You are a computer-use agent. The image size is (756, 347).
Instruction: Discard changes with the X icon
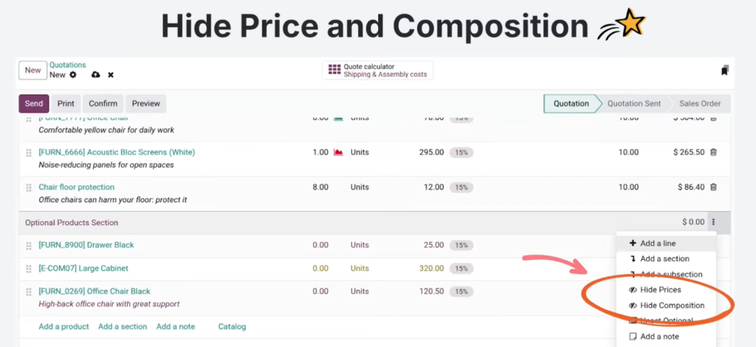pos(111,75)
